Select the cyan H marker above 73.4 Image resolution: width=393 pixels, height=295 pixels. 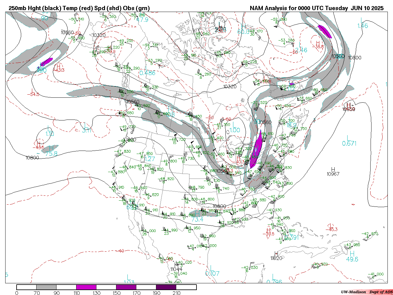(197, 214)
